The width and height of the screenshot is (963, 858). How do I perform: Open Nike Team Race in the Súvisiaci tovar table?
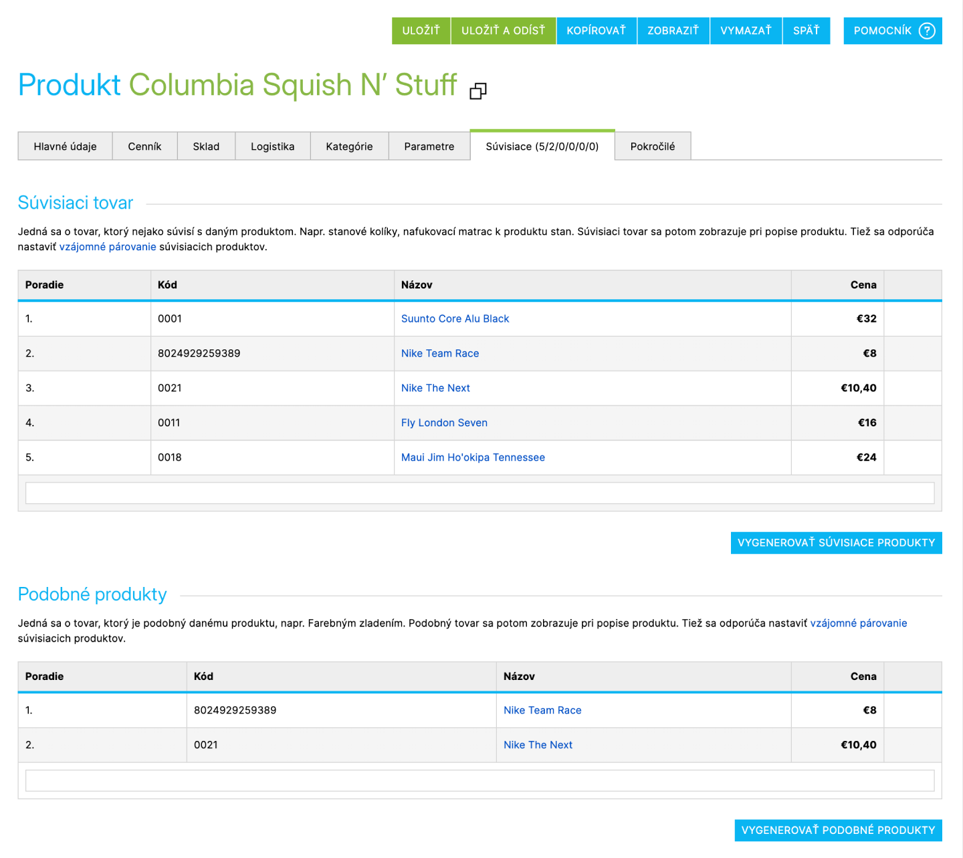coord(440,353)
